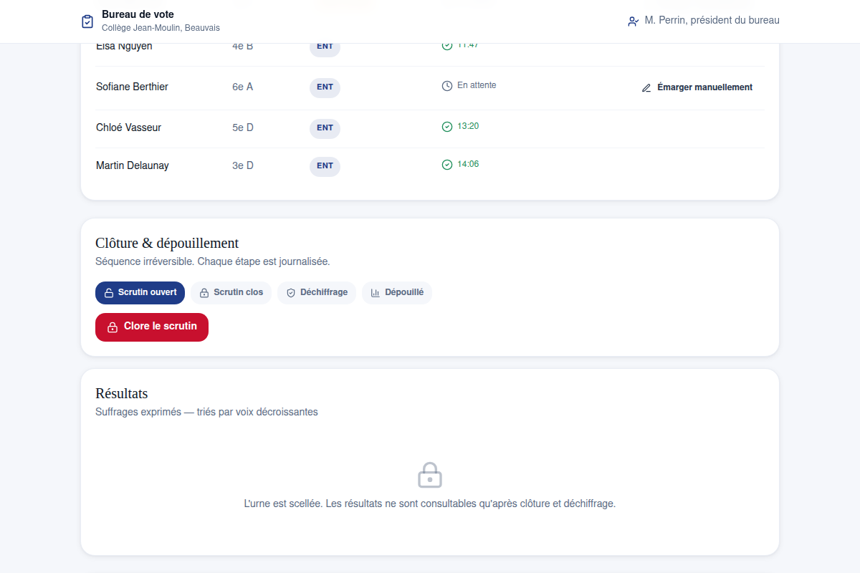Select the Dépouillé step
Screen dimensions: 860x573
pyautogui.click(x=397, y=293)
